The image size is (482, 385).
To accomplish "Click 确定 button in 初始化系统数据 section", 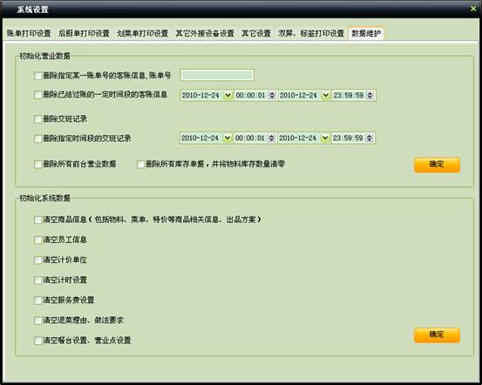I will [437, 334].
